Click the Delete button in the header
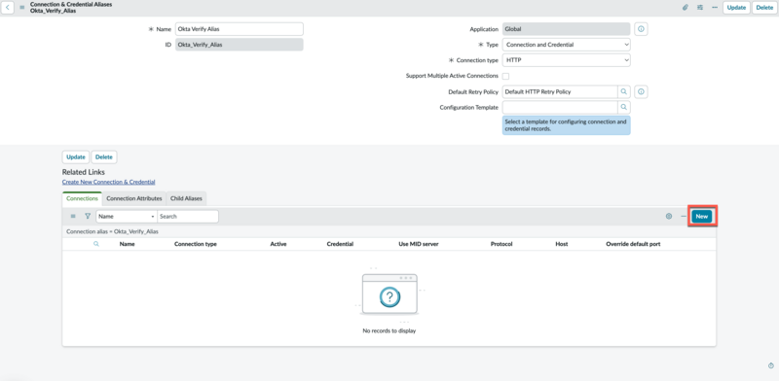This screenshot has height=381, width=779. tap(764, 8)
